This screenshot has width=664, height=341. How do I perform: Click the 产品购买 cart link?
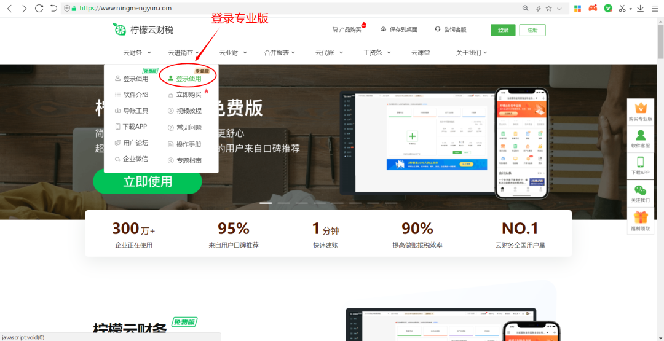coord(347,29)
